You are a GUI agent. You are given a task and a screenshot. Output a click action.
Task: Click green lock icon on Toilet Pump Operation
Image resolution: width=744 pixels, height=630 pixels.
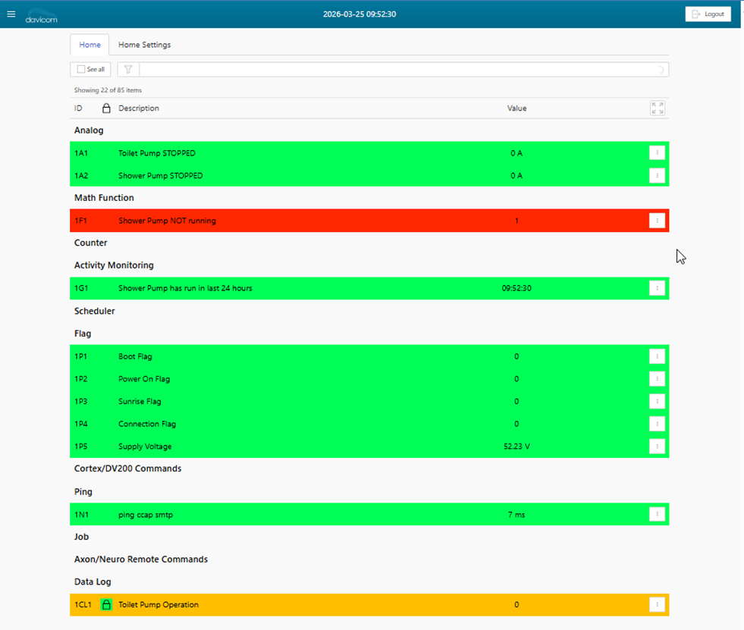click(106, 605)
